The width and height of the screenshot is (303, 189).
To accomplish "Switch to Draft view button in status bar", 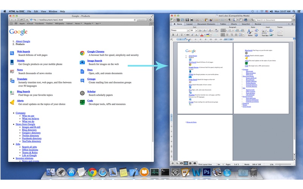I will [173, 163].
